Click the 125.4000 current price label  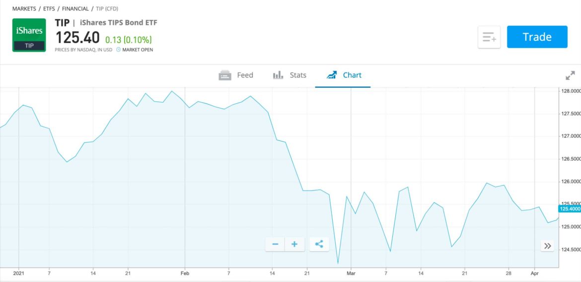point(570,209)
